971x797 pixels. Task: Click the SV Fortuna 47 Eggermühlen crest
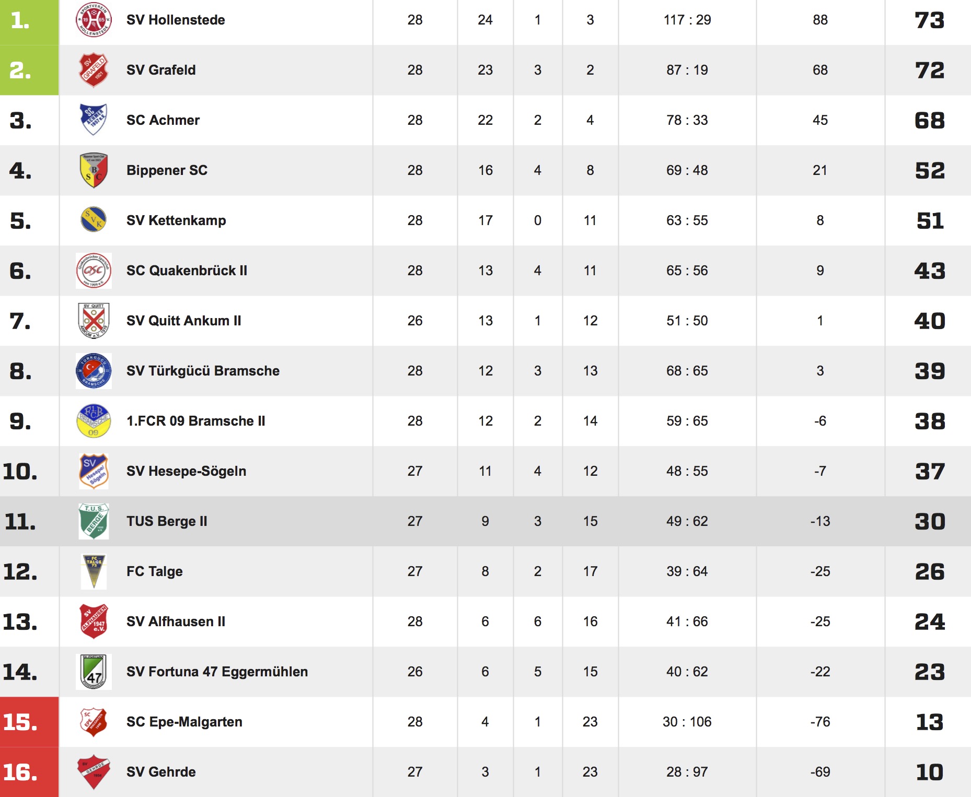click(x=94, y=672)
